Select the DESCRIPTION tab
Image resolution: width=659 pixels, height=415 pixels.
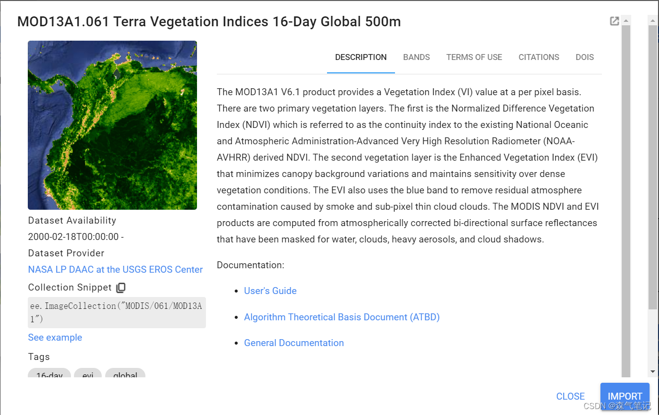click(x=361, y=57)
